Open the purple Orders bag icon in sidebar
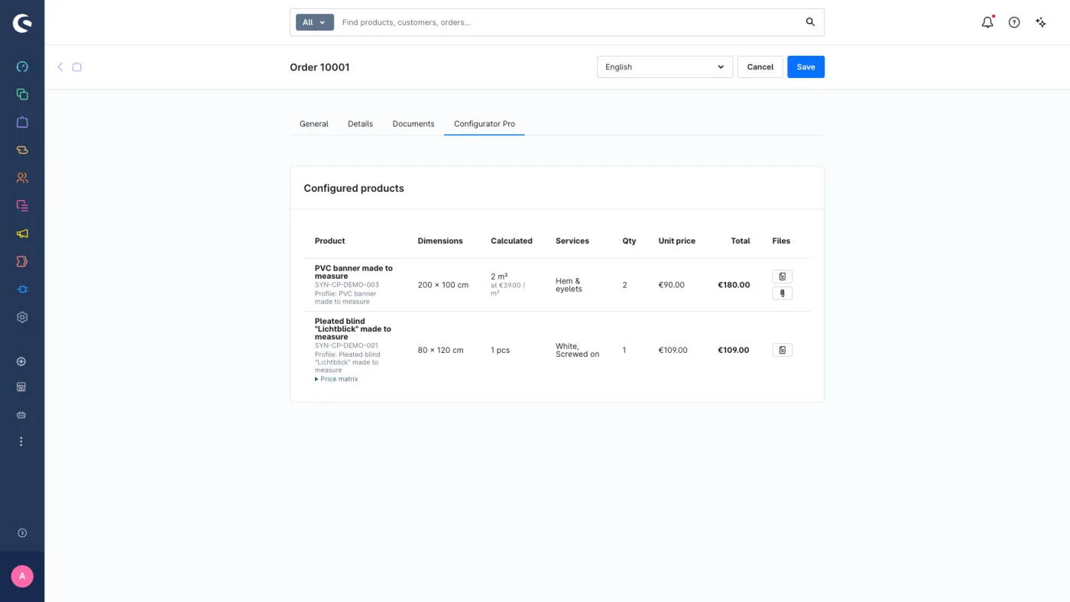 22,122
